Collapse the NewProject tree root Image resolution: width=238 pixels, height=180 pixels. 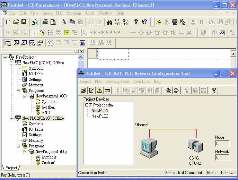(x=5, y=58)
